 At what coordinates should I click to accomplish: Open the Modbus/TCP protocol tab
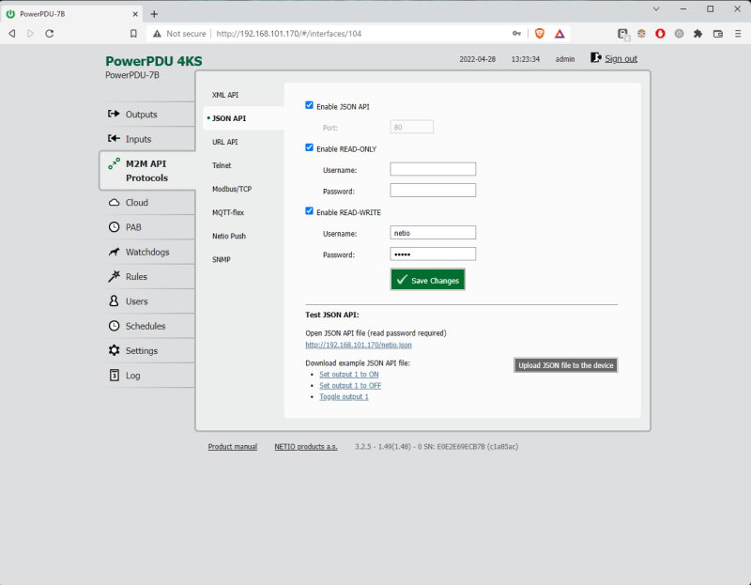235,189
